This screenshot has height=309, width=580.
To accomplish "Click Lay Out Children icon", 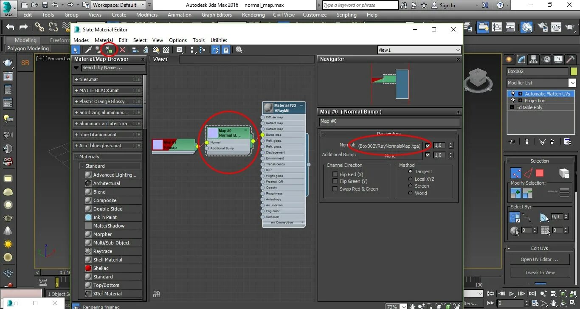I will tap(203, 50).
